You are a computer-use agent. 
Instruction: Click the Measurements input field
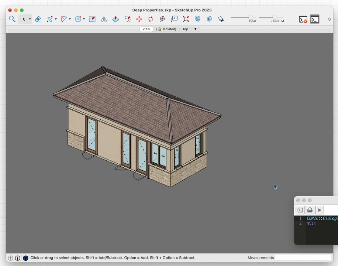(303, 258)
